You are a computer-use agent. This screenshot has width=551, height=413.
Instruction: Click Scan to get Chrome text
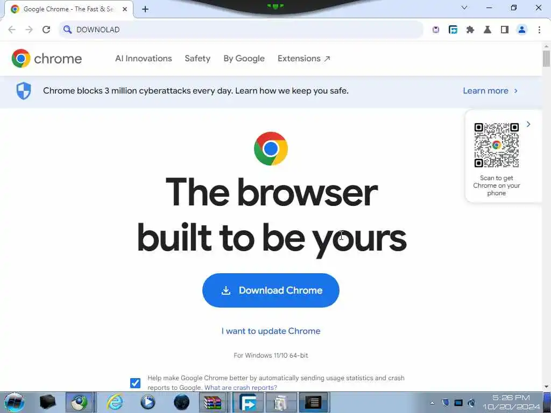click(x=497, y=186)
